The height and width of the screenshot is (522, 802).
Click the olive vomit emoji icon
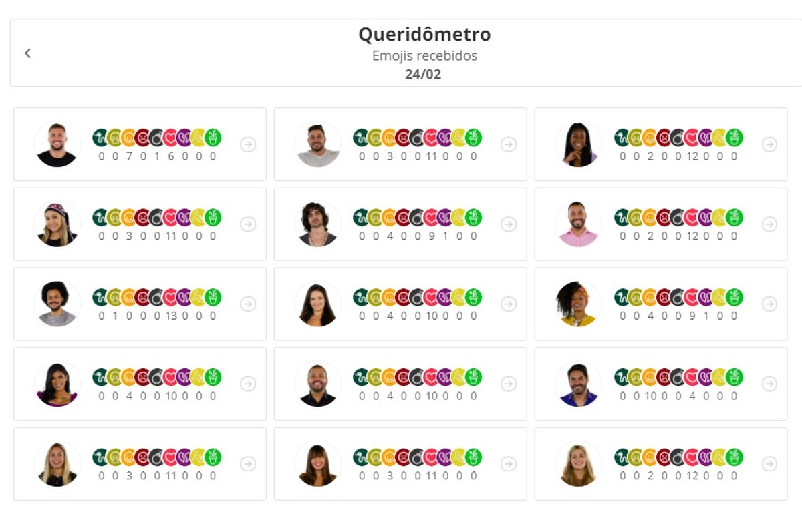click(x=115, y=138)
